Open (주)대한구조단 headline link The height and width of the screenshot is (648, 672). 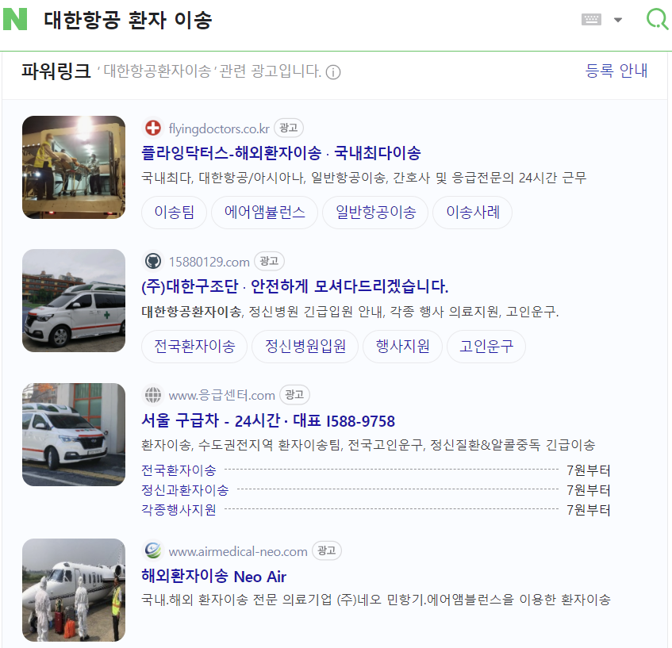[295, 286]
